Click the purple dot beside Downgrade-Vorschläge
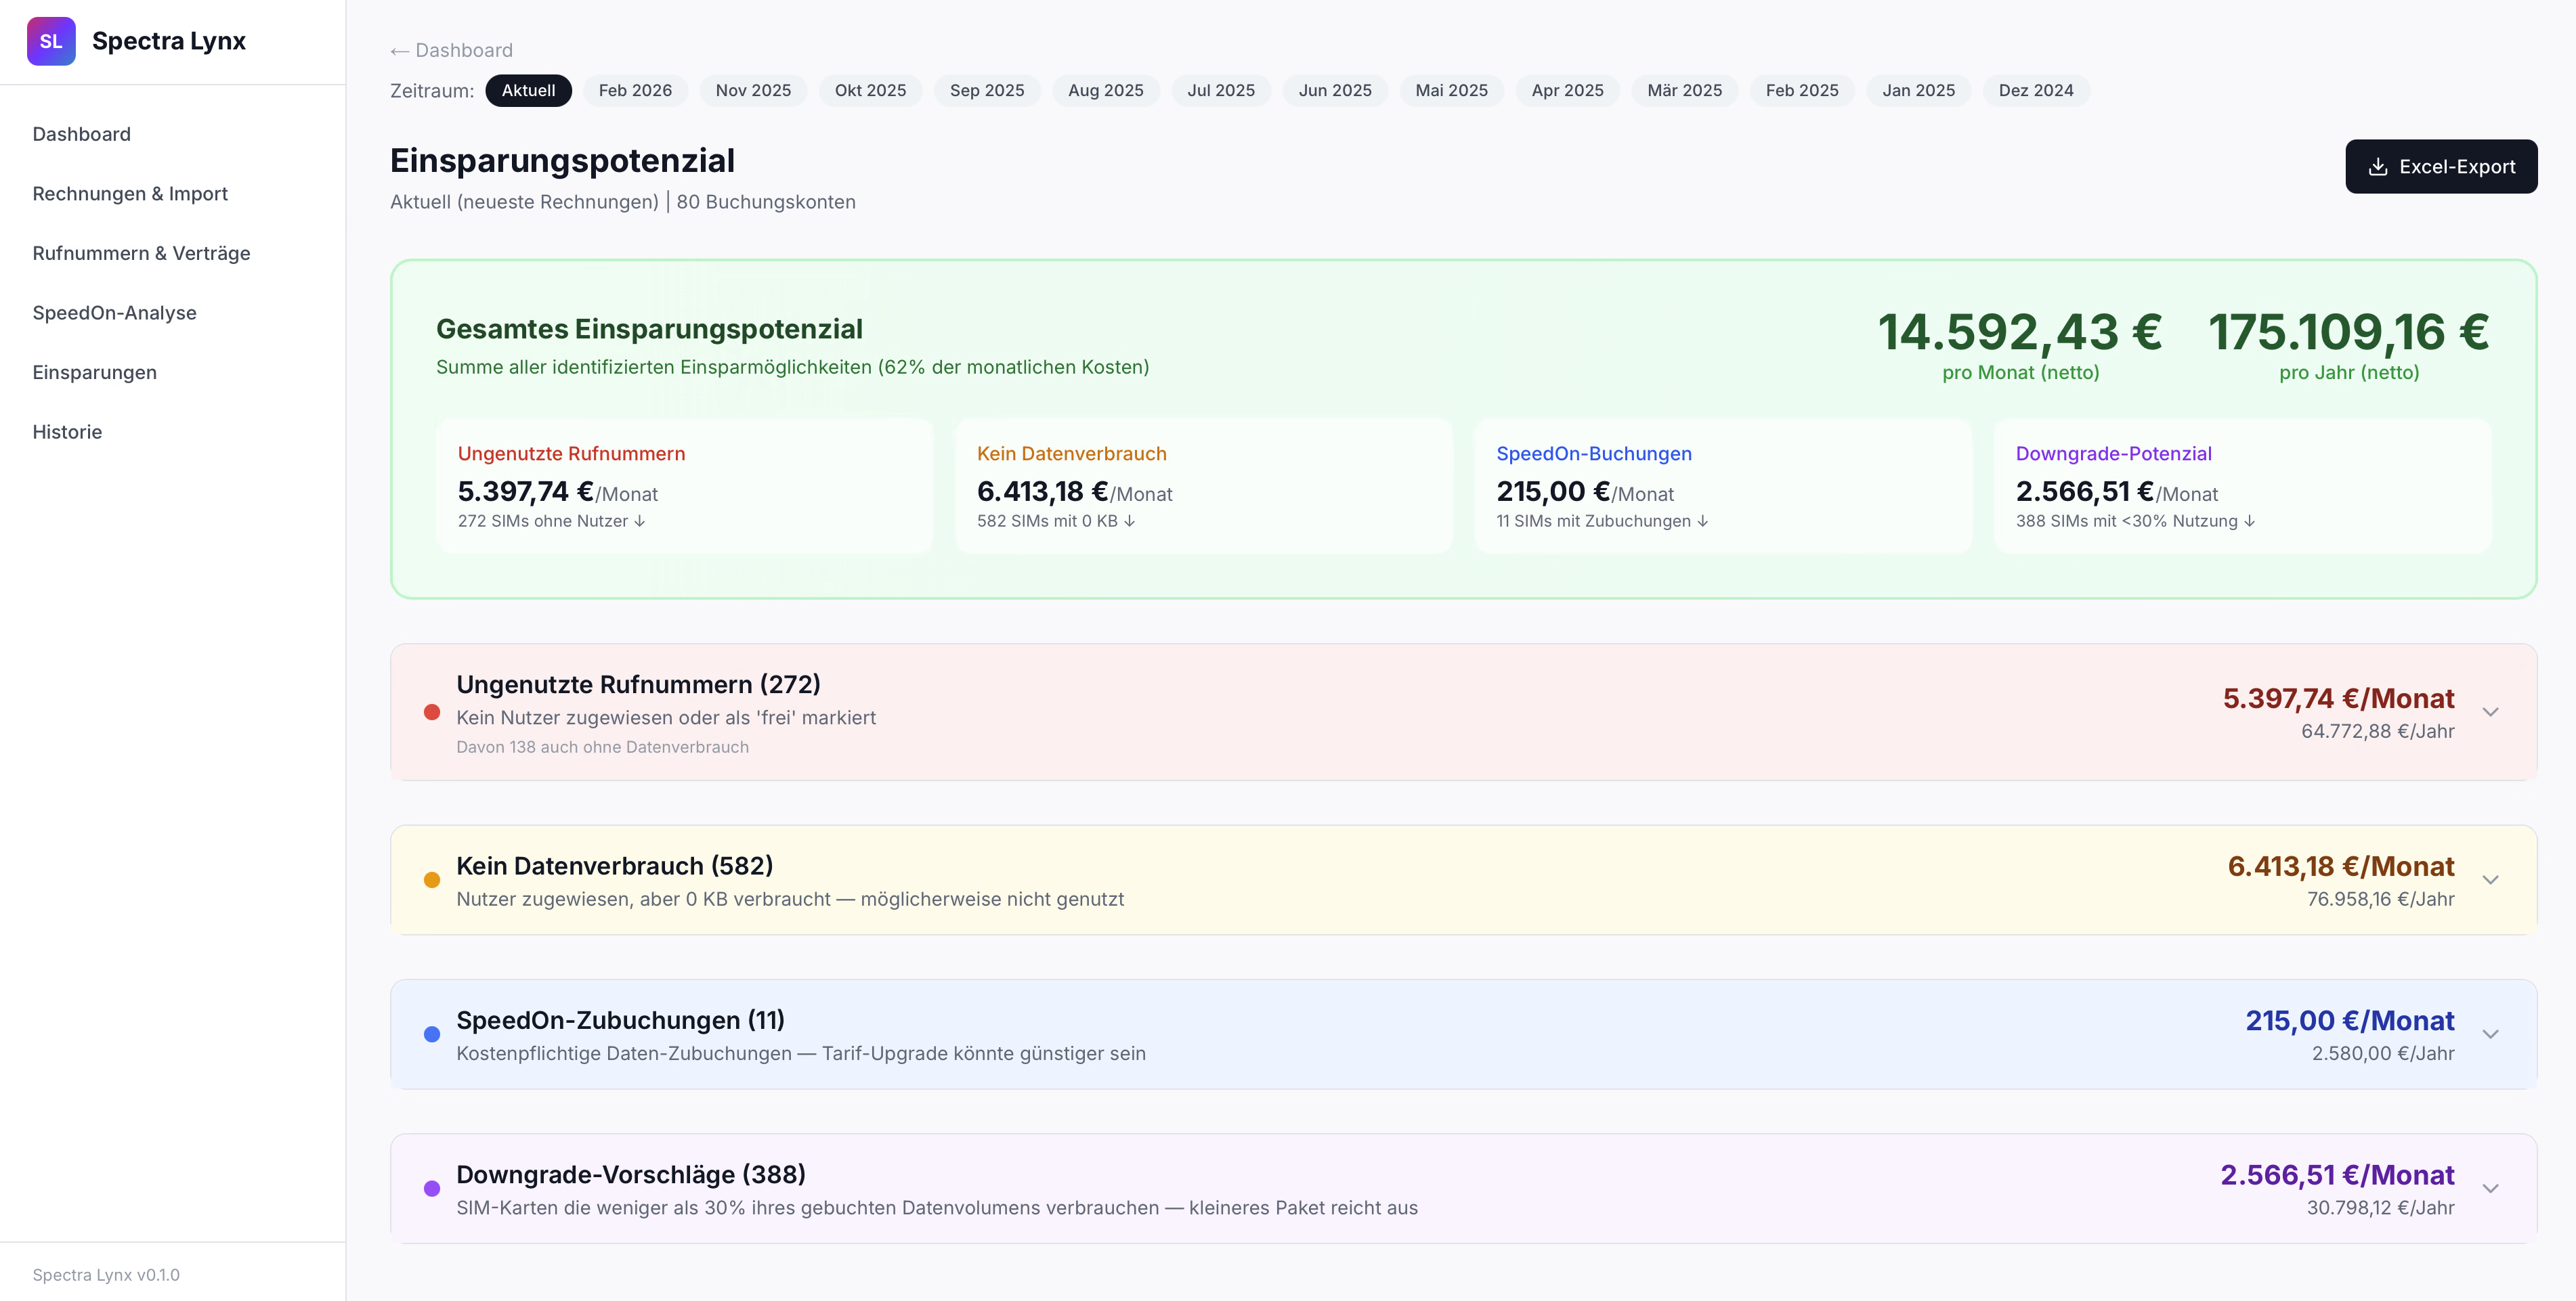Viewport: 2576px width, 1301px height. coord(432,1188)
